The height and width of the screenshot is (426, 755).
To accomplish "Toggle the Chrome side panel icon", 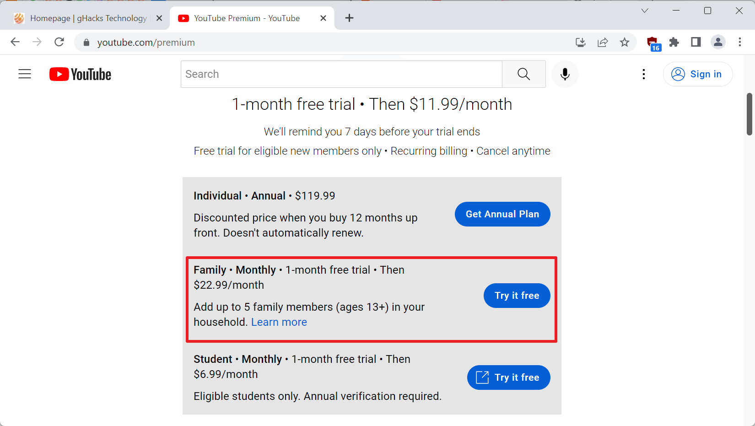I will pyautogui.click(x=696, y=43).
